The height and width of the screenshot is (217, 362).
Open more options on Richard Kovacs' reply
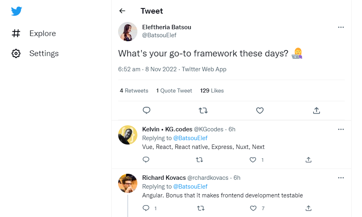click(341, 178)
